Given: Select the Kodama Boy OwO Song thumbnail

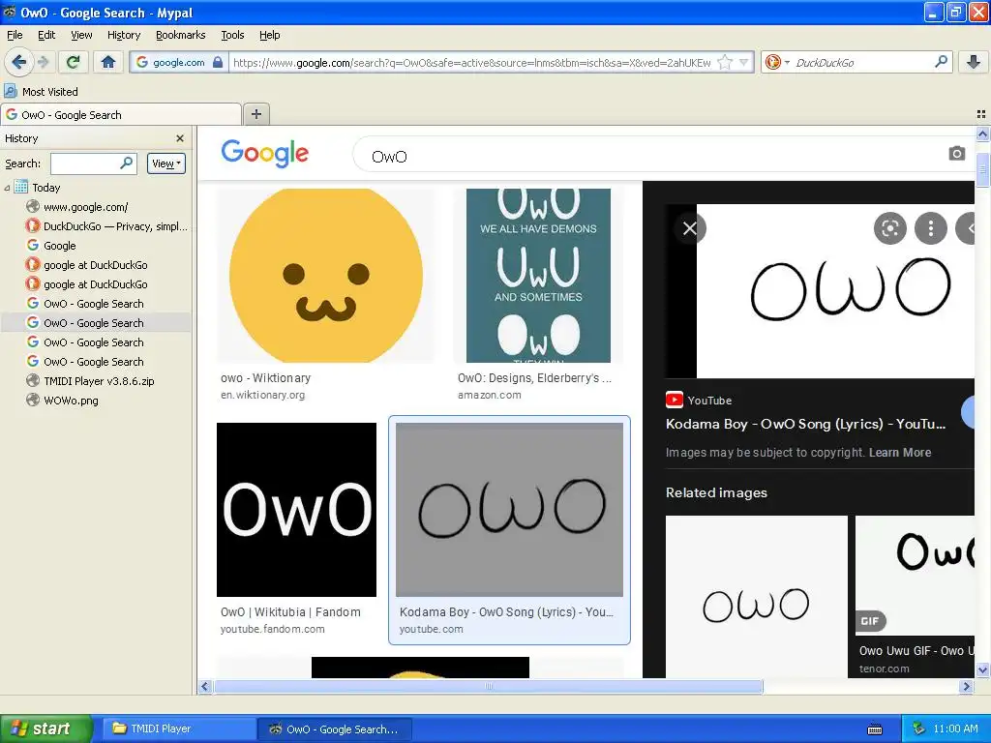Looking at the screenshot, I should 509,509.
